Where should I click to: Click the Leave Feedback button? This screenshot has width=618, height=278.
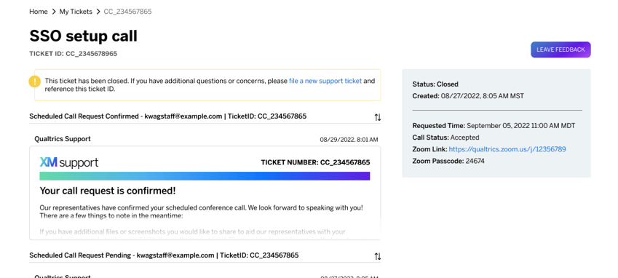(560, 49)
